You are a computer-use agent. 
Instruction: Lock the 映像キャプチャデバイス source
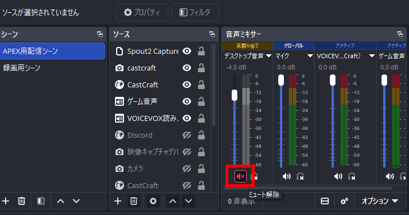[201, 152]
